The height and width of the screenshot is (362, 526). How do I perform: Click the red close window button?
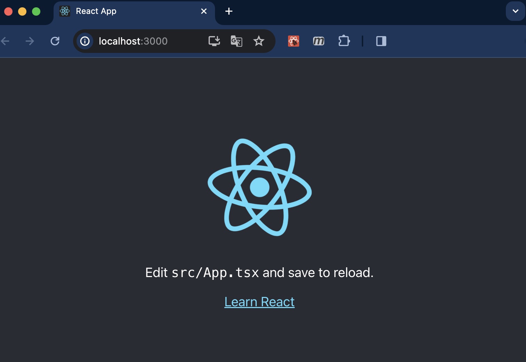click(8, 11)
